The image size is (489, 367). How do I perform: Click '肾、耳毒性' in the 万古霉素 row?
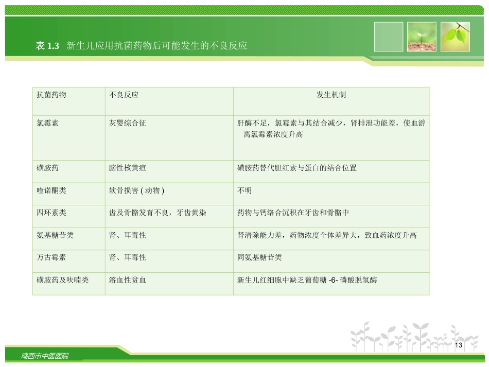[128, 257]
